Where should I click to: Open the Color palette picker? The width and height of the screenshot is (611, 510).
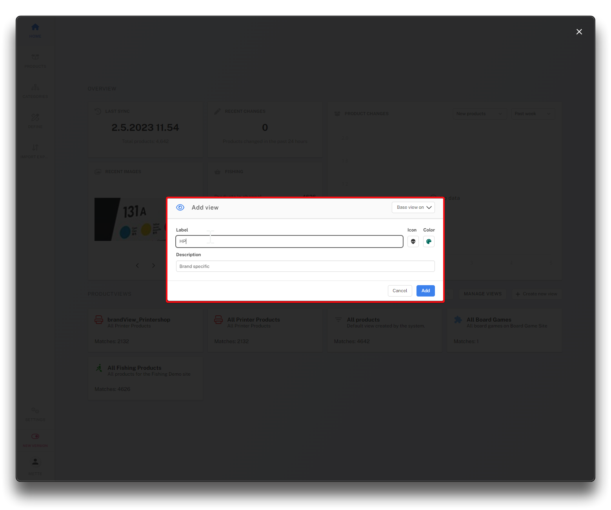click(429, 242)
